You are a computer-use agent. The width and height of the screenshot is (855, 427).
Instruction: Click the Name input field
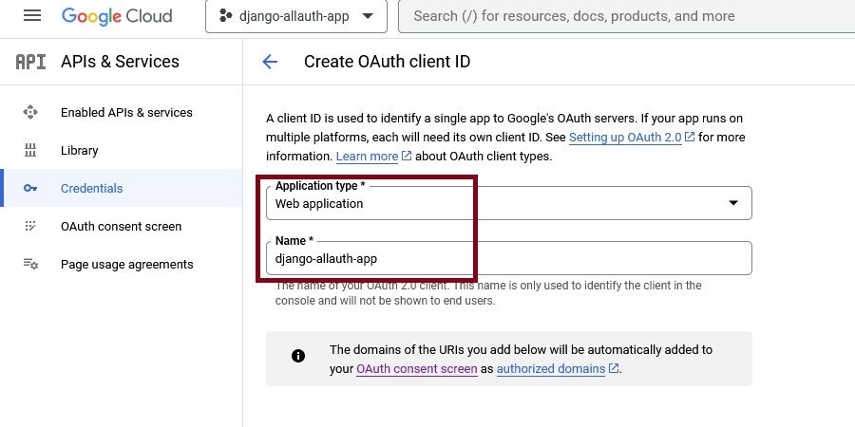(x=508, y=258)
